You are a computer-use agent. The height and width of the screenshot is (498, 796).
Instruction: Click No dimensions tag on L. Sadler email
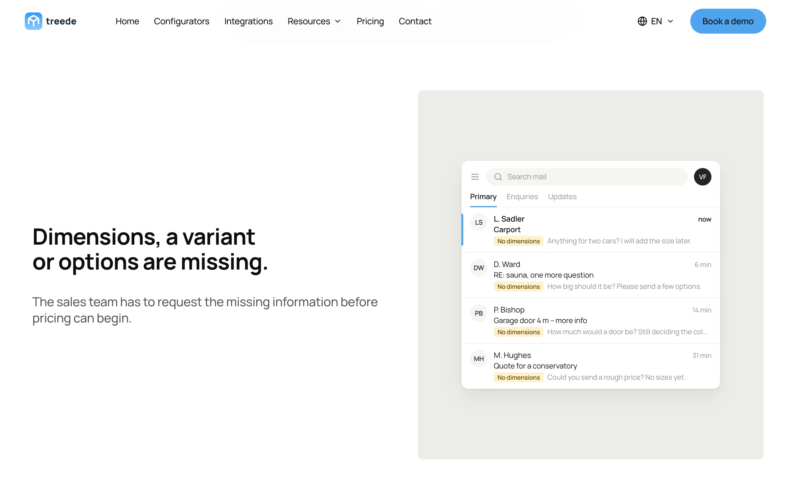point(518,241)
